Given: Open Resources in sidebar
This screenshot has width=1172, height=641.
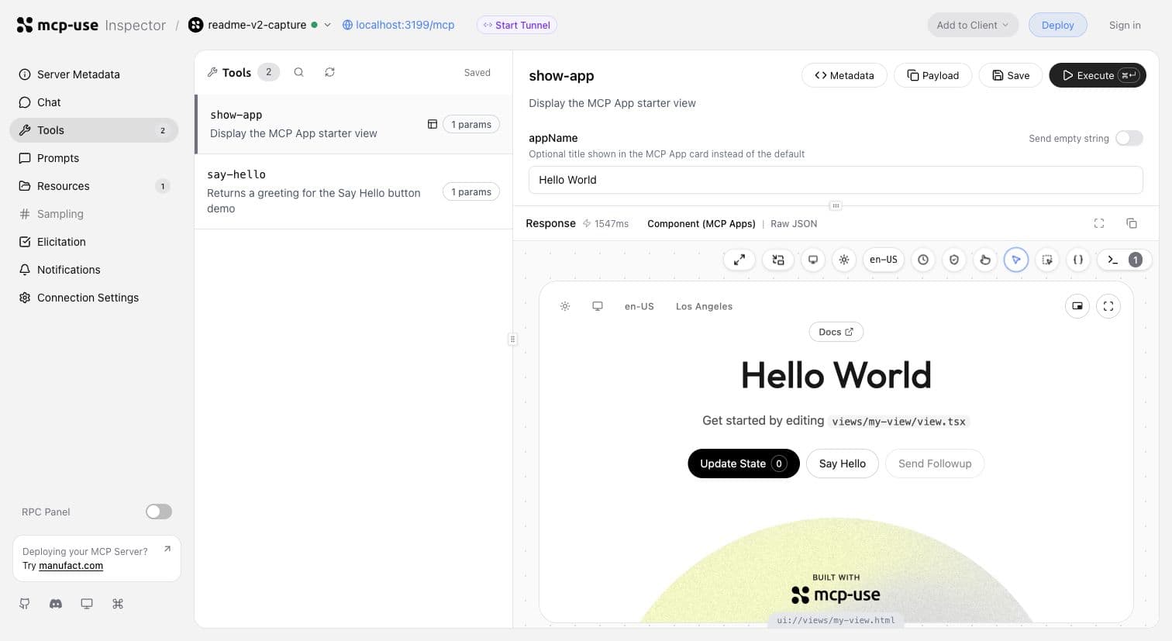Looking at the screenshot, I should 94,186.
